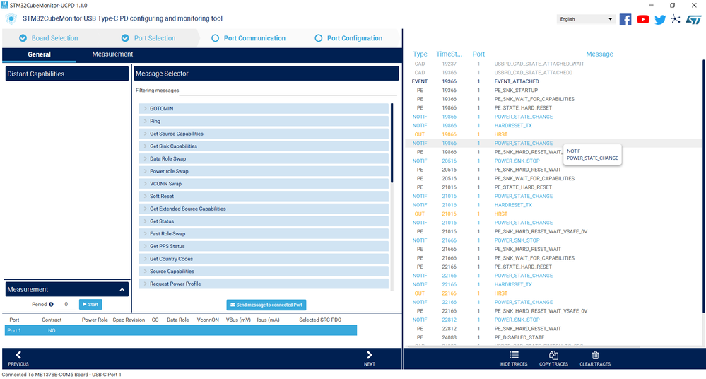Click the trace log vertical scrollbar
This screenshot has width=706, height=379.
(703, 186)
